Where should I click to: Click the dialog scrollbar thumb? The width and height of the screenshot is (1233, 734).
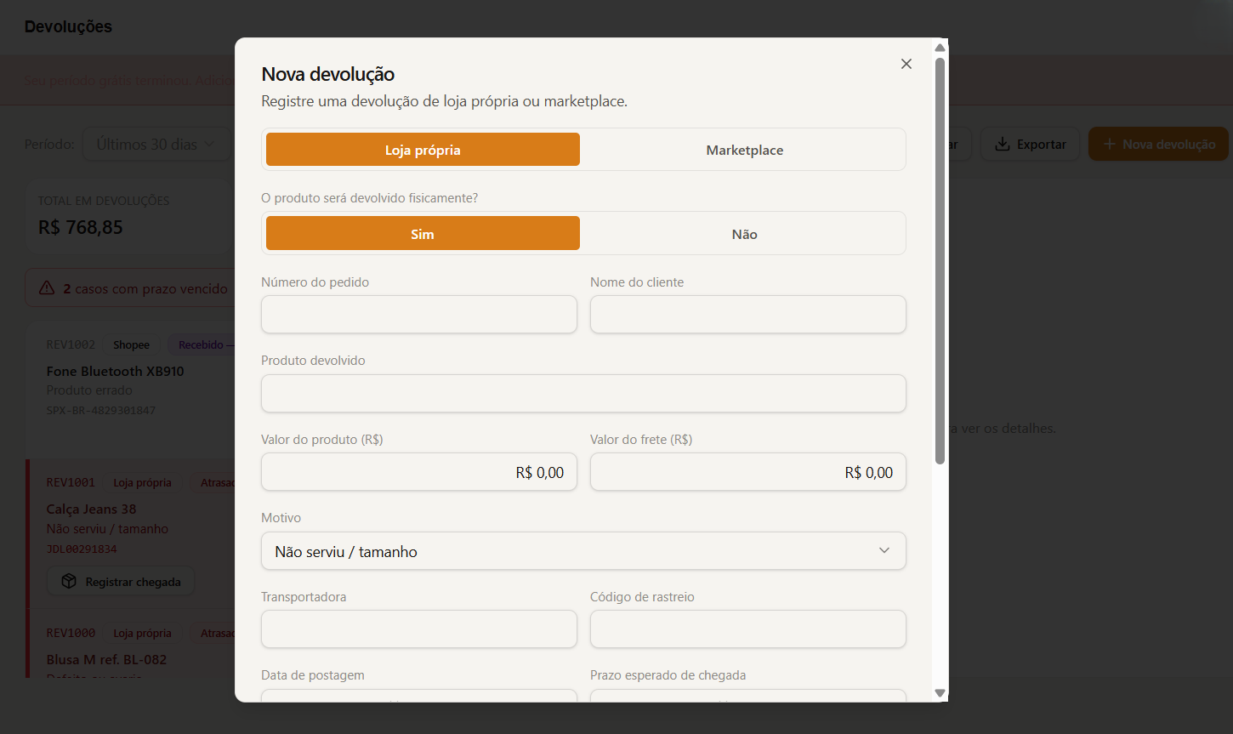[940, 260]
